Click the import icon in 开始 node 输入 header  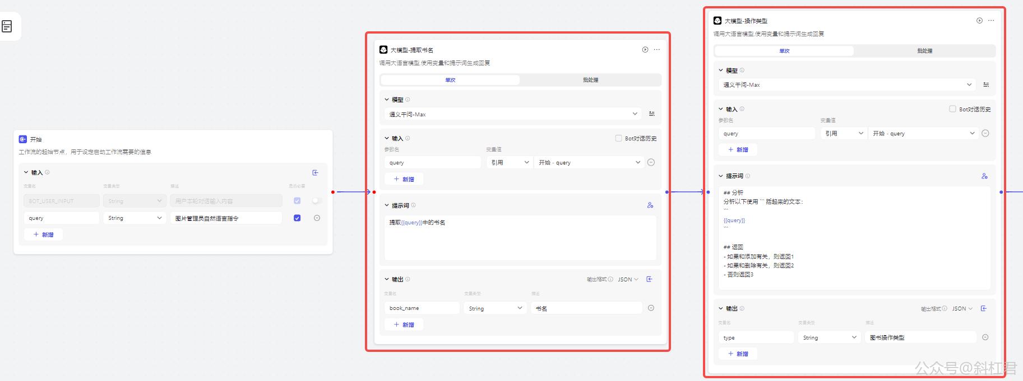point(316,172)
